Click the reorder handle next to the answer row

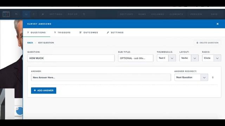coord(213,77)
